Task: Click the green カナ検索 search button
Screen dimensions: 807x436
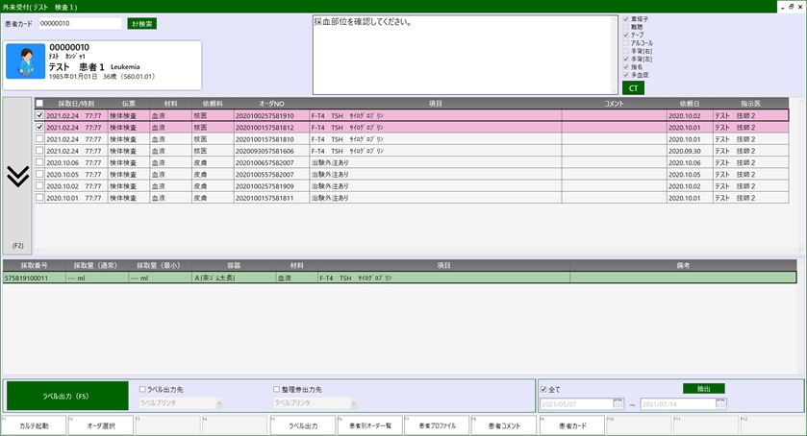Action: click(141, 23)
